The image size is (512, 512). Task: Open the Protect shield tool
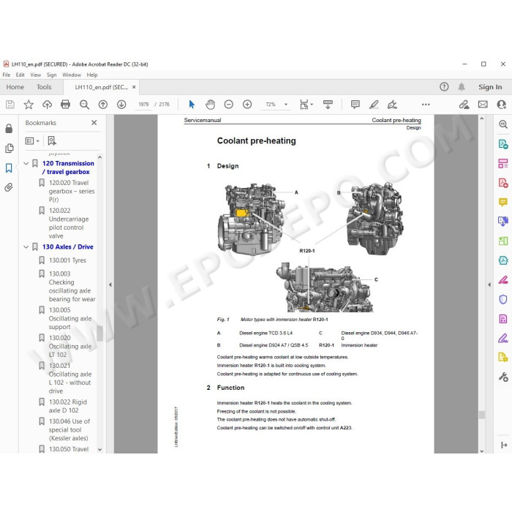[503, 299]
